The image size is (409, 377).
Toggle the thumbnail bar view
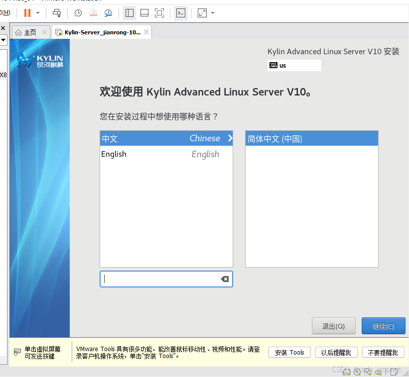(144, 13)
